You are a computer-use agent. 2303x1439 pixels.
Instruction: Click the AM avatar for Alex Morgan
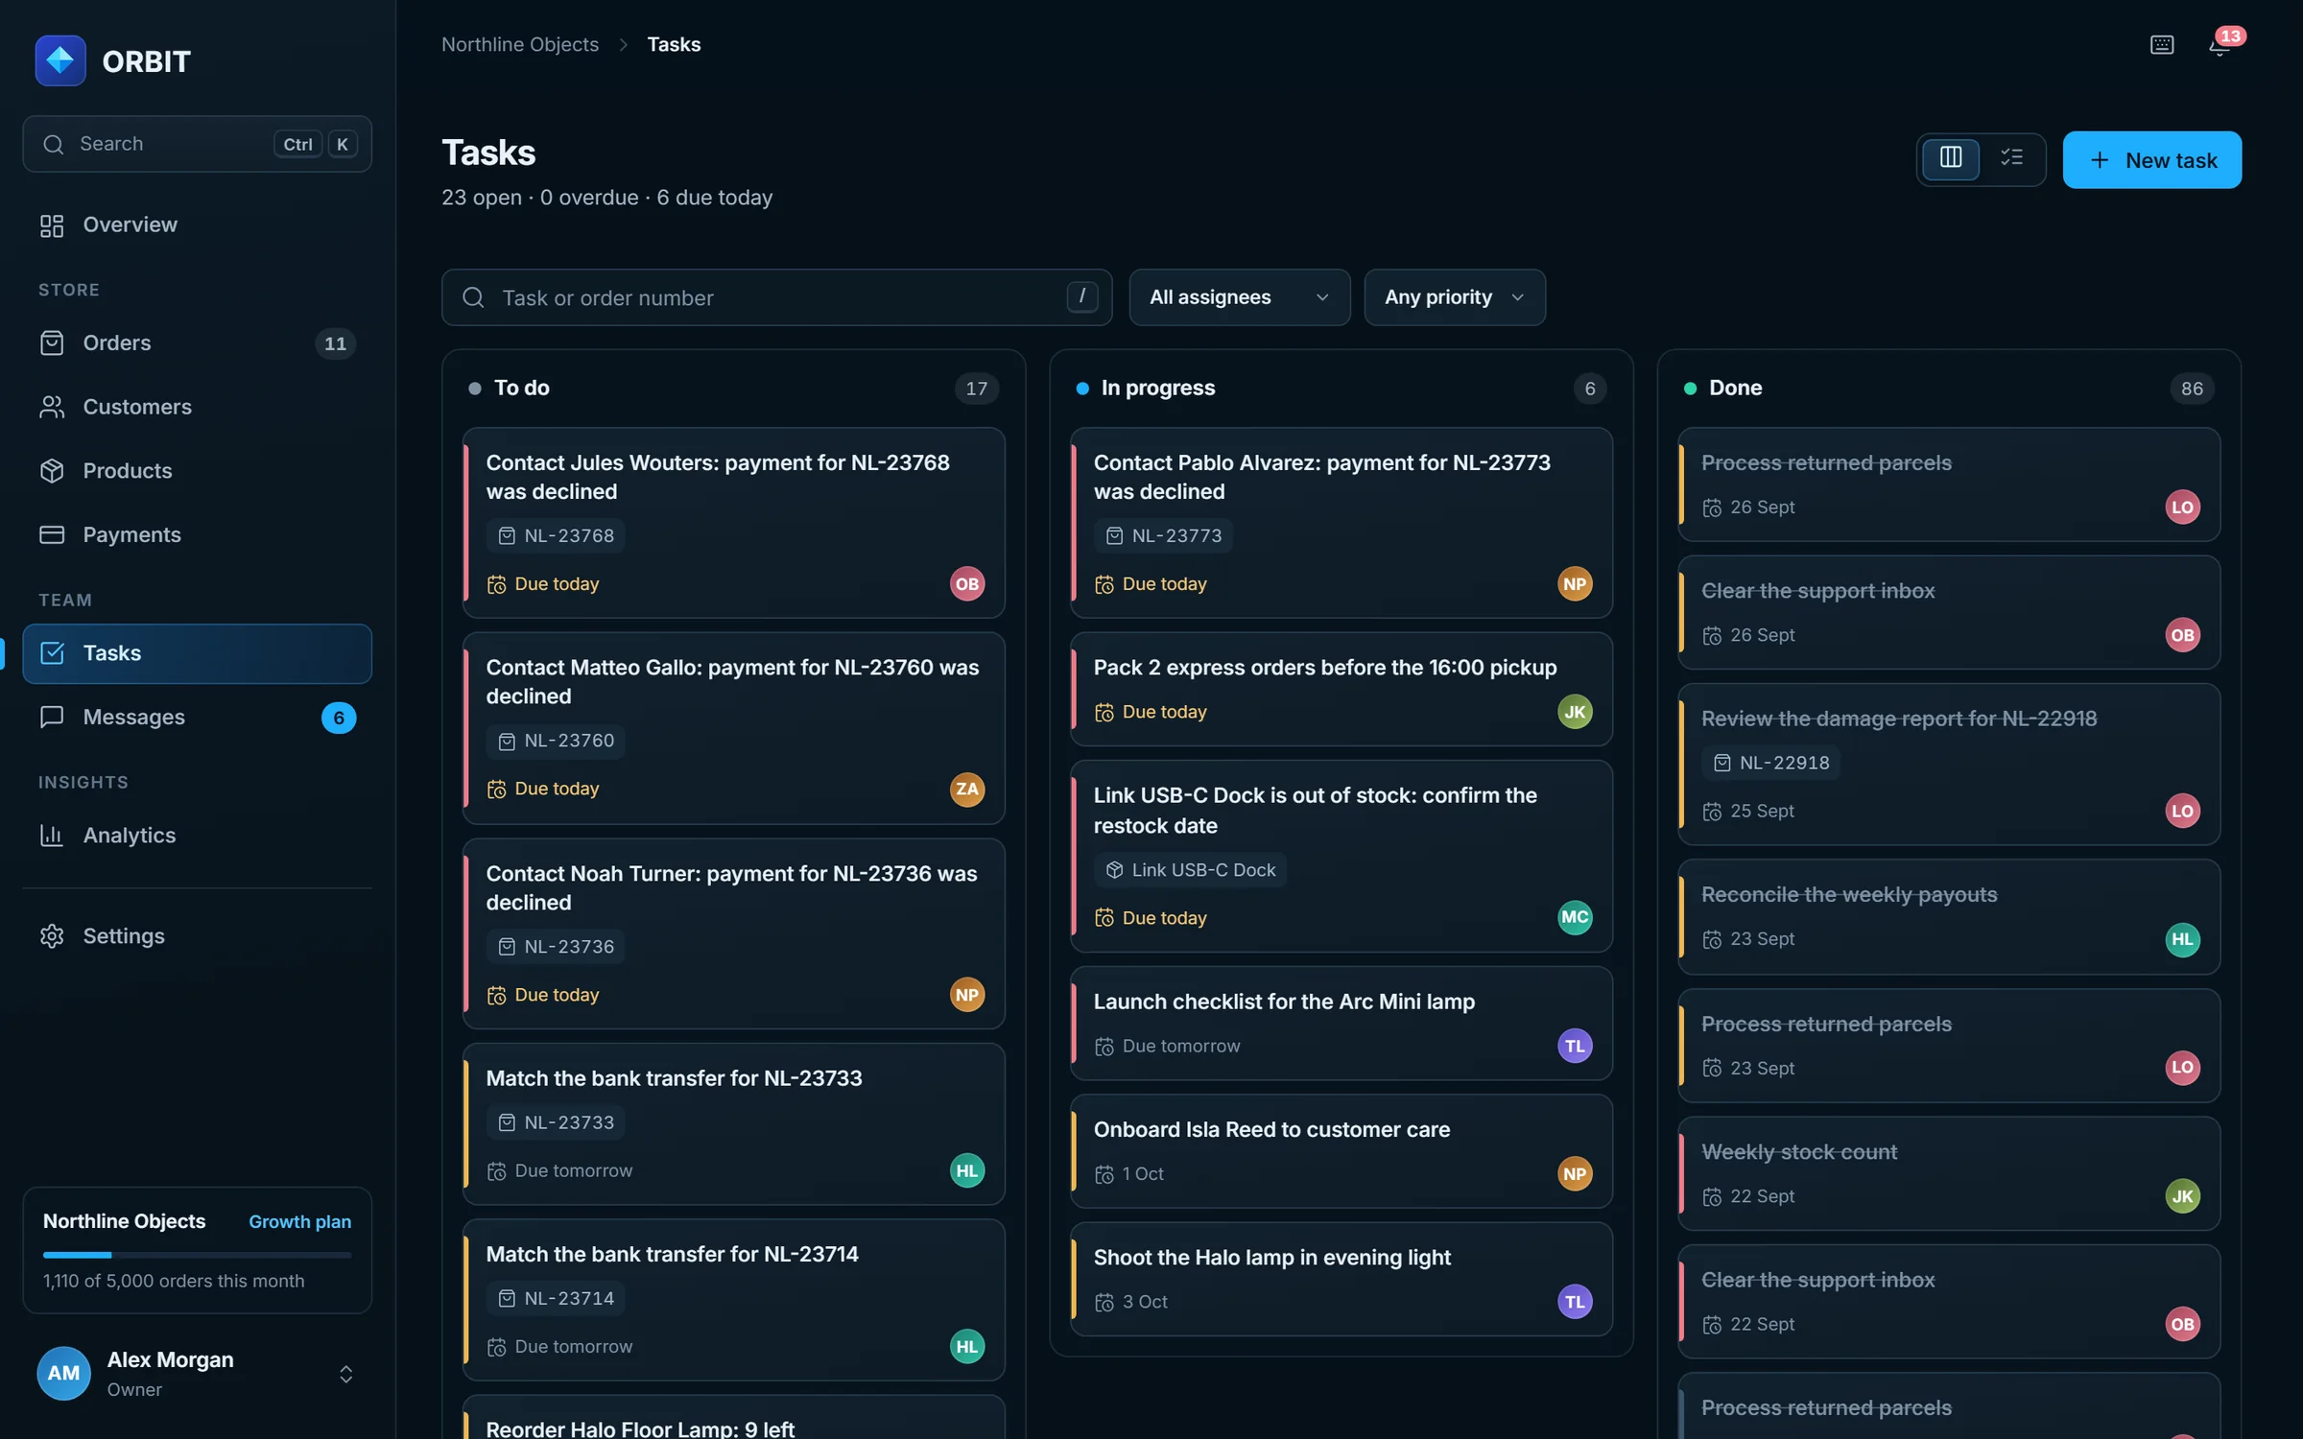[x=63, y=1373]
